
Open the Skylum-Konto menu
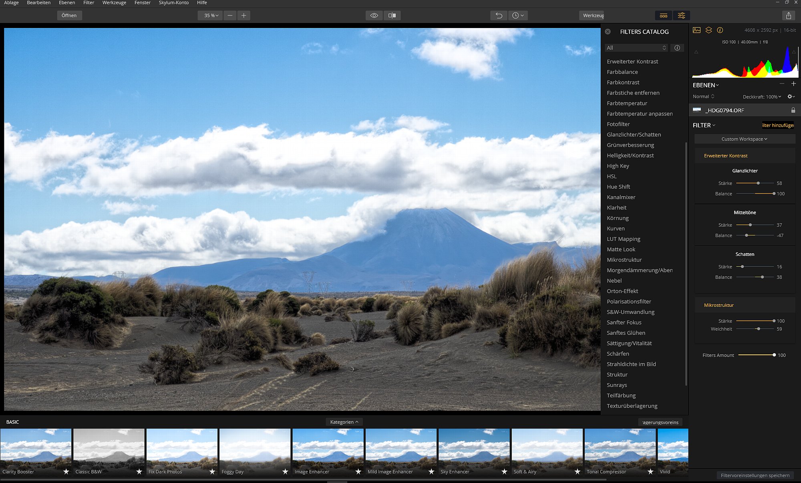coord(173,3)
